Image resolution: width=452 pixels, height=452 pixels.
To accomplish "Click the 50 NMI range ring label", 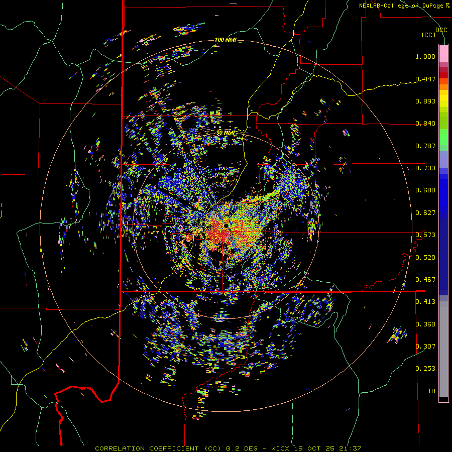I will click(x=225, y=133).
